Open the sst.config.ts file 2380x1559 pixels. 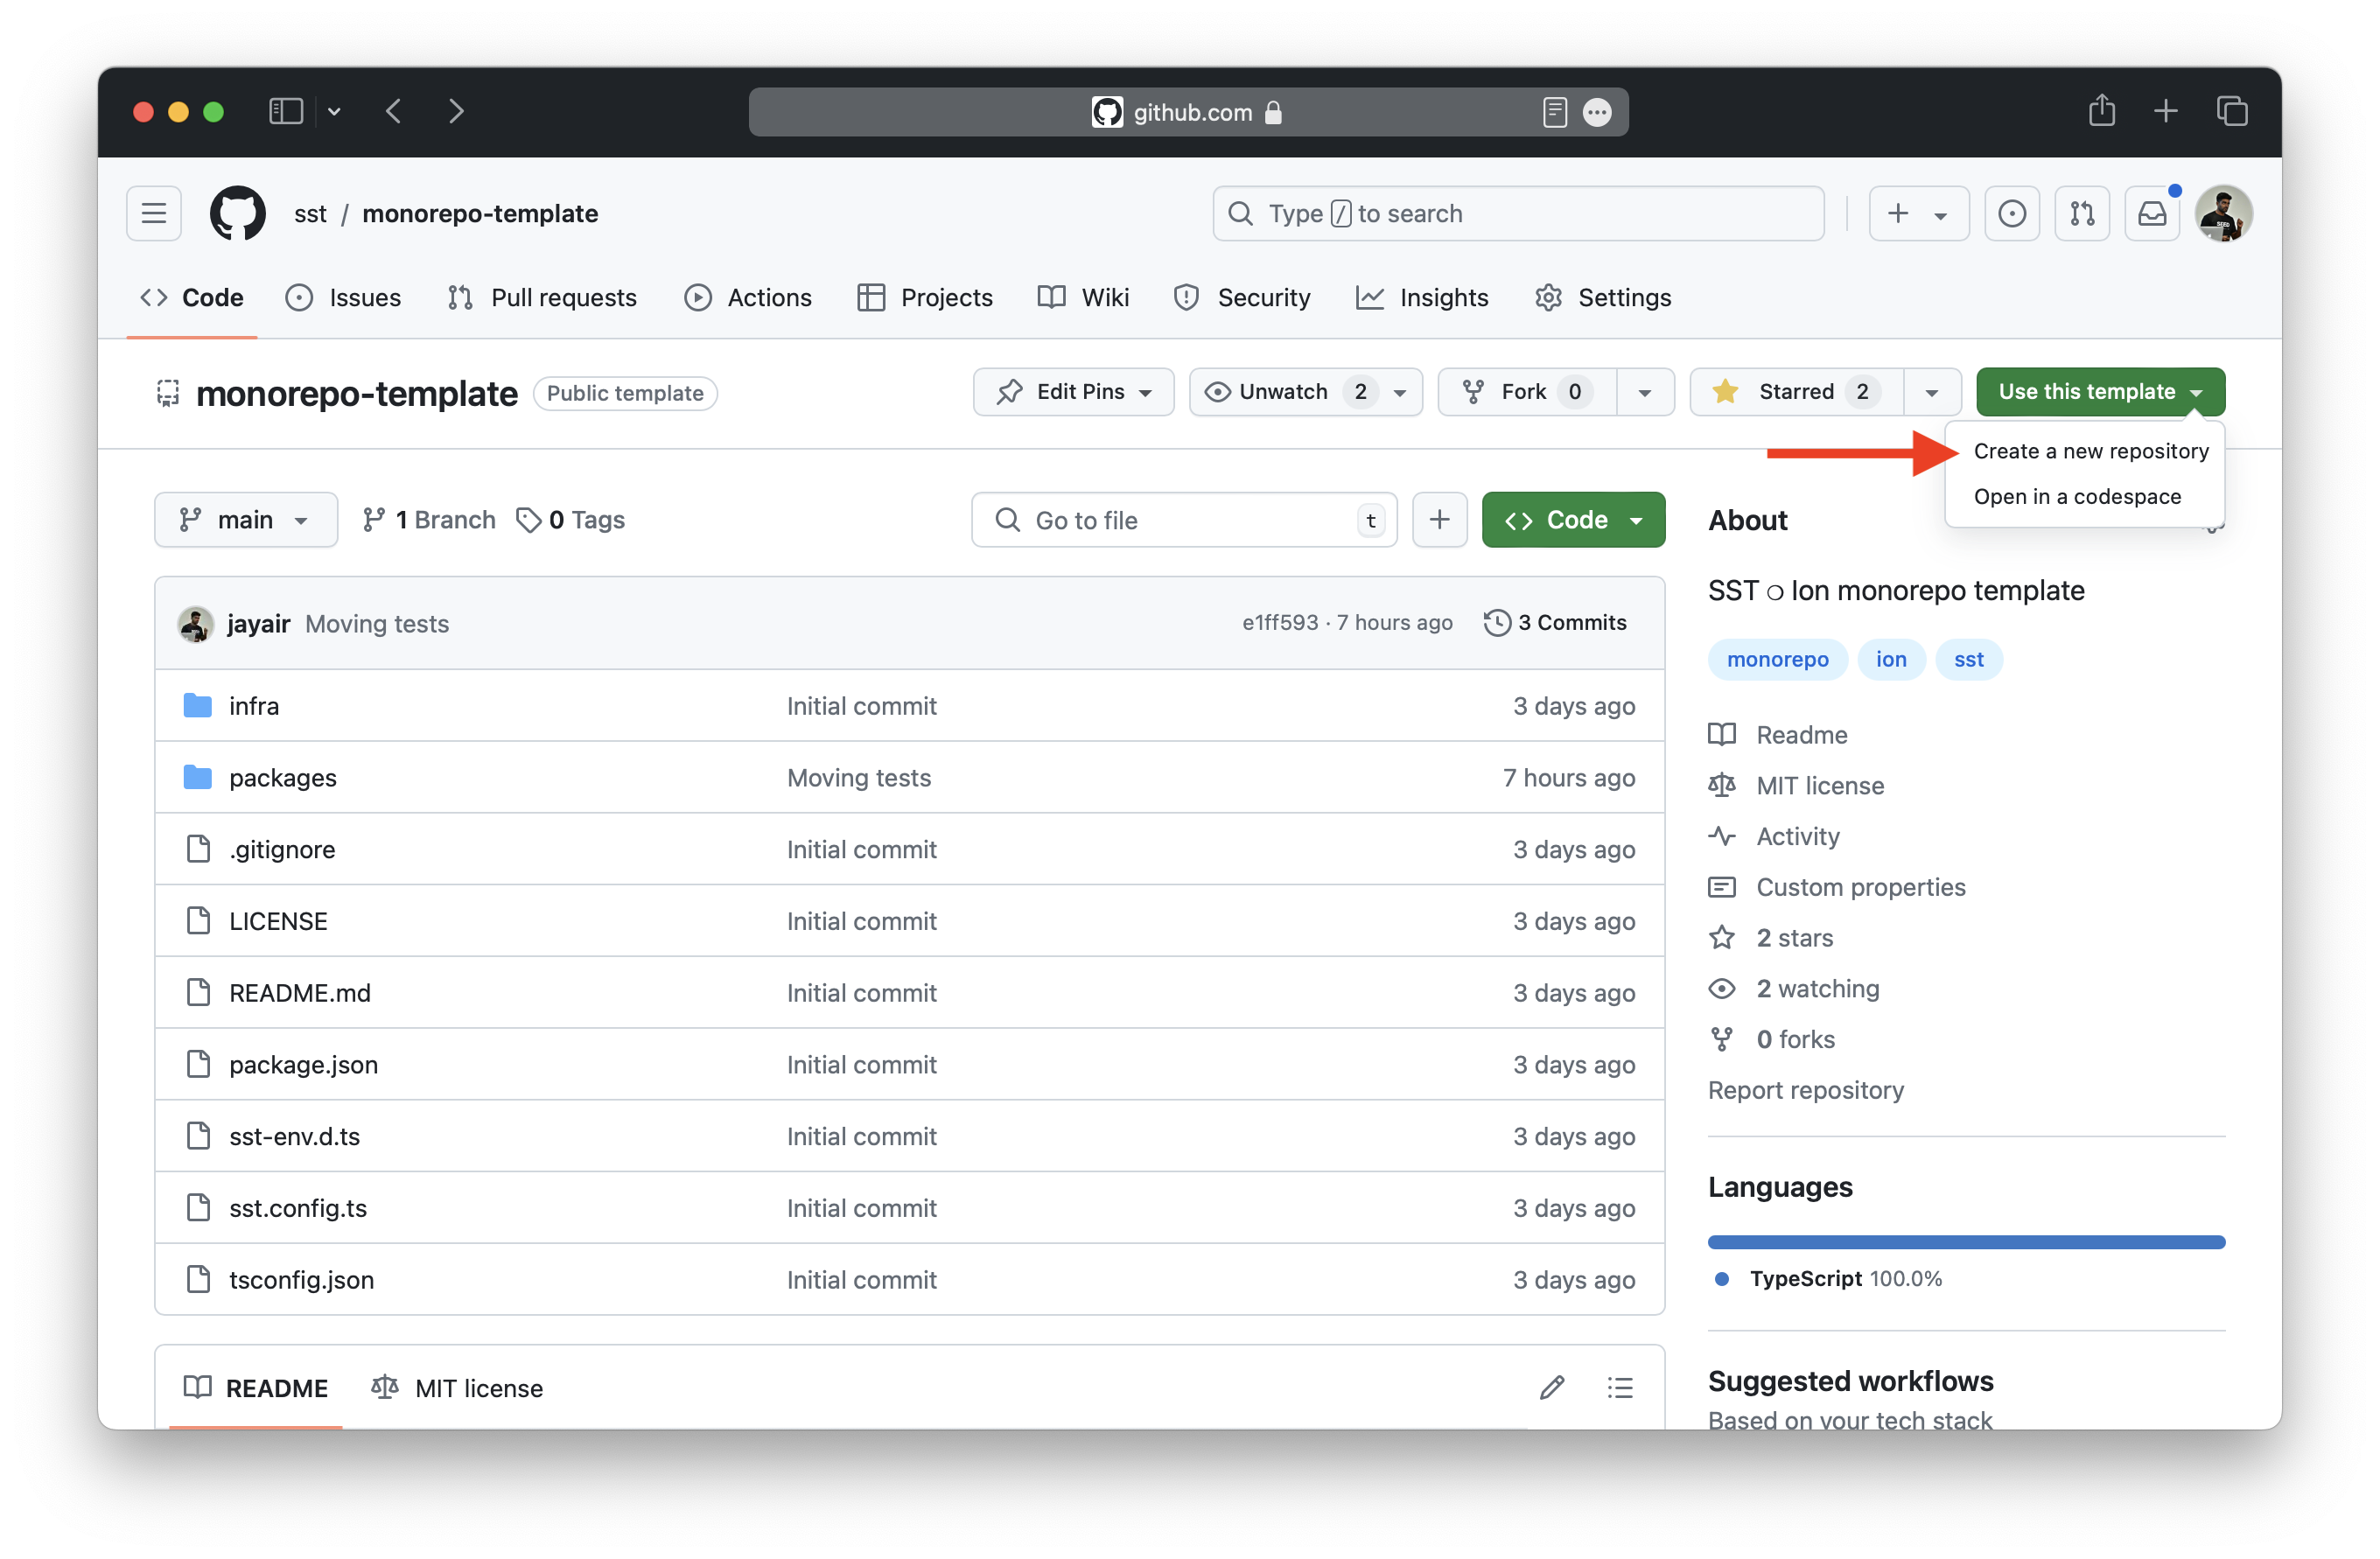(298, 1208)
